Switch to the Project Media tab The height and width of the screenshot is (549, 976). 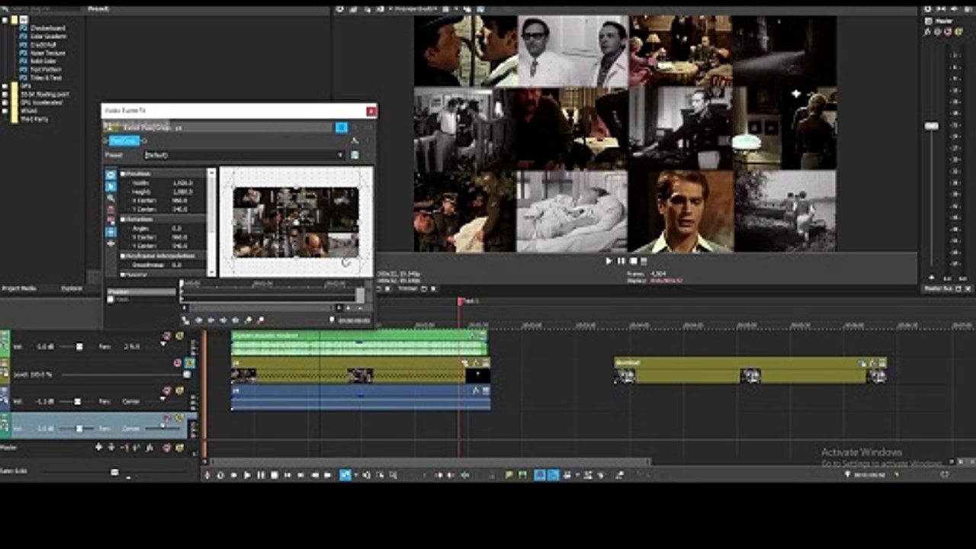pos(20,289)
